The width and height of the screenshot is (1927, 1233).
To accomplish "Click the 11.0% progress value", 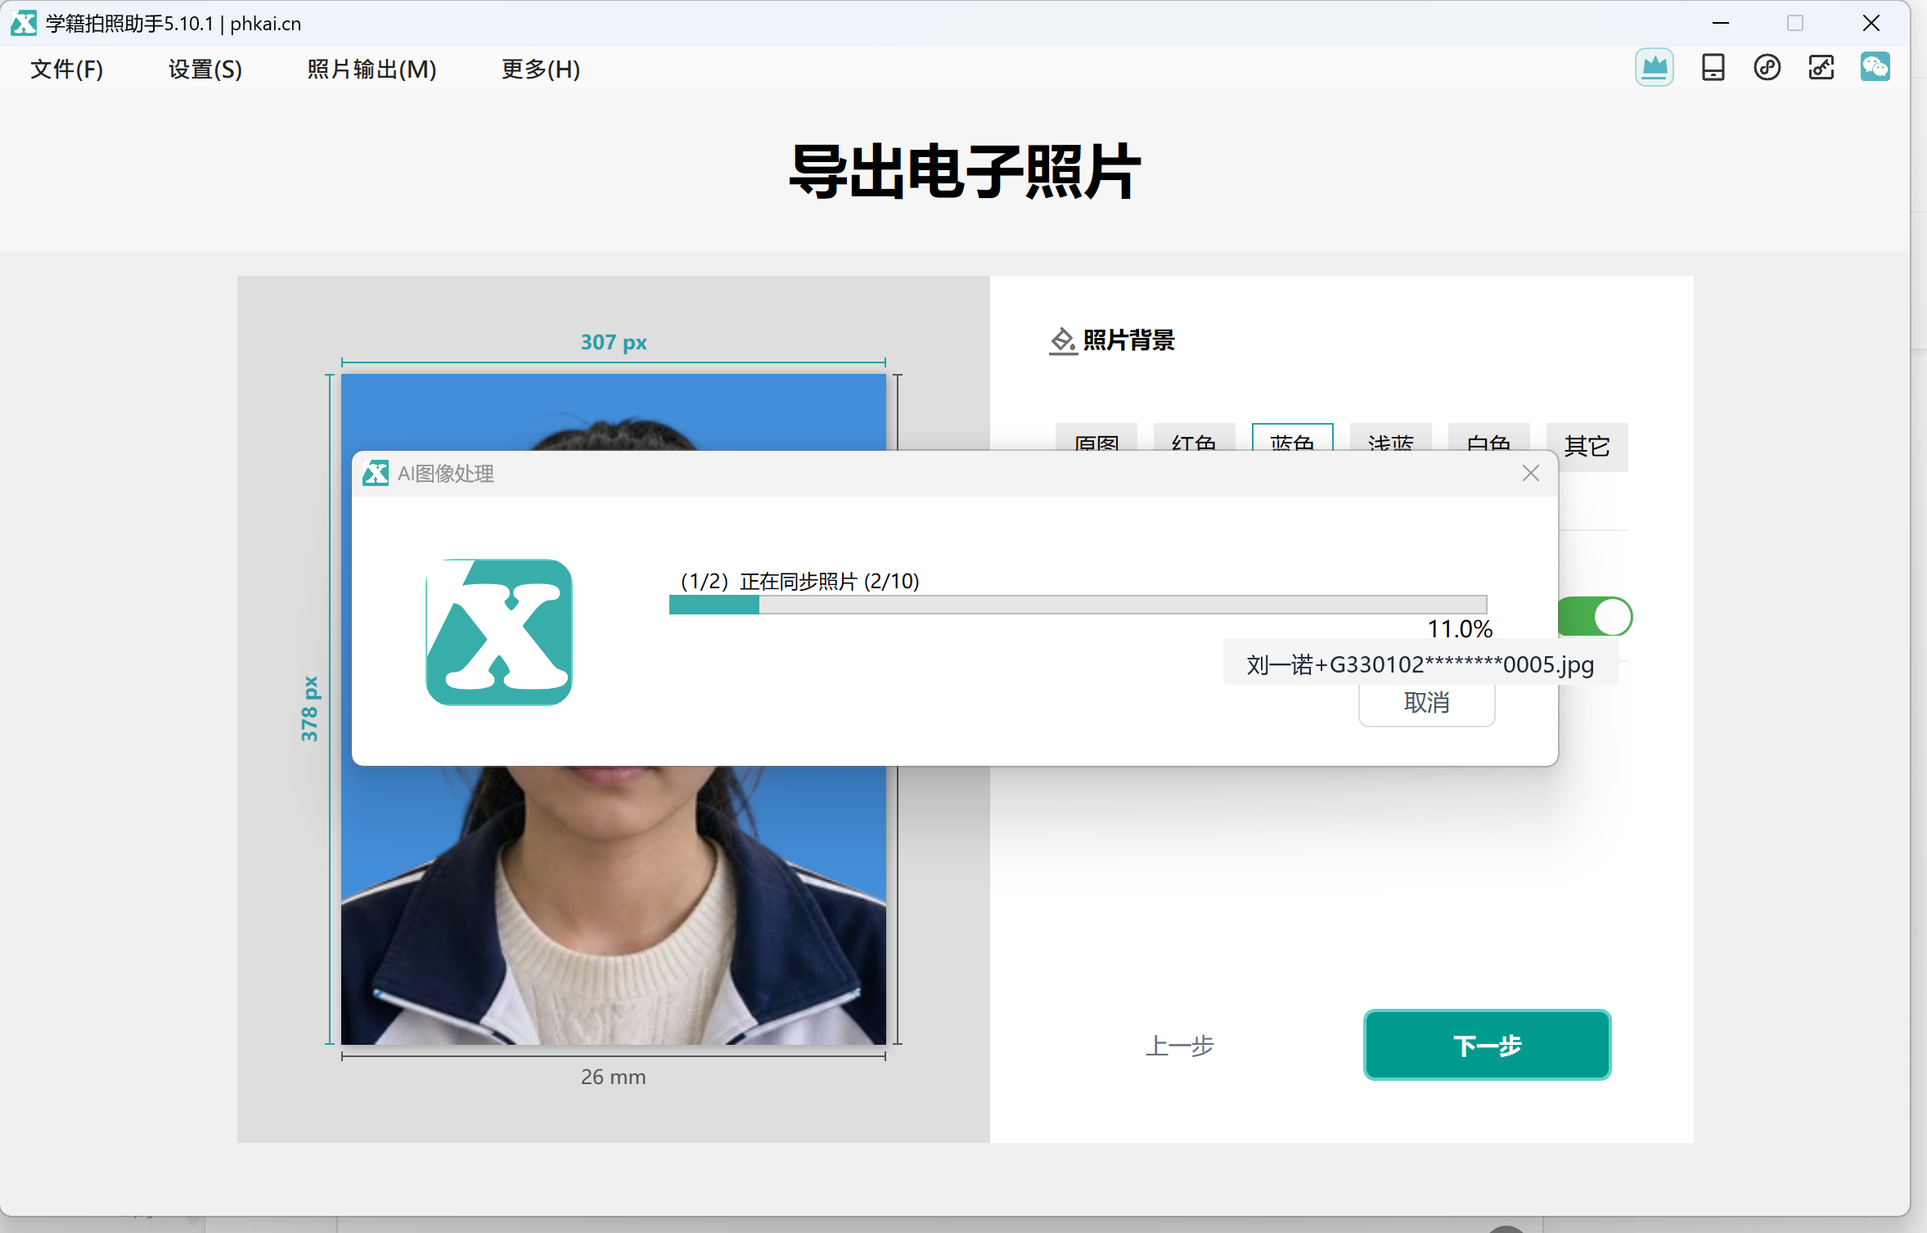I will click(x=1460, y=628).
